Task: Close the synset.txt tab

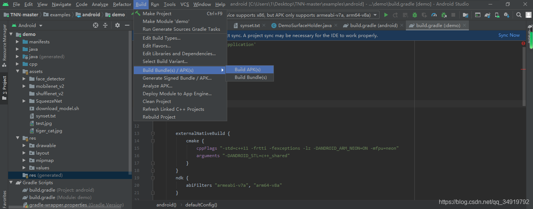Action: click(264, 26)
